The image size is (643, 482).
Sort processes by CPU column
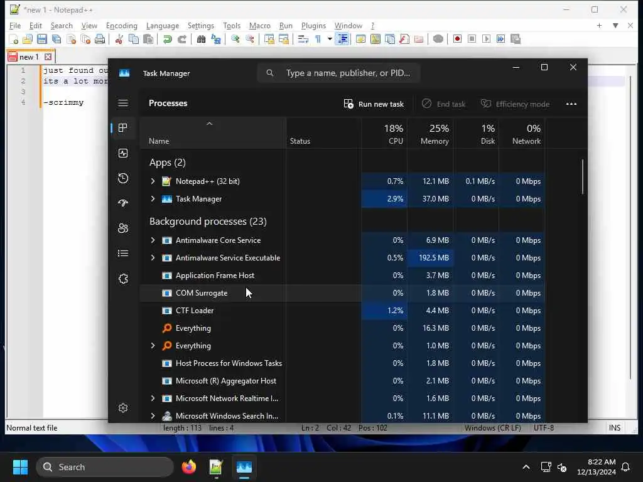coord(385,134)
